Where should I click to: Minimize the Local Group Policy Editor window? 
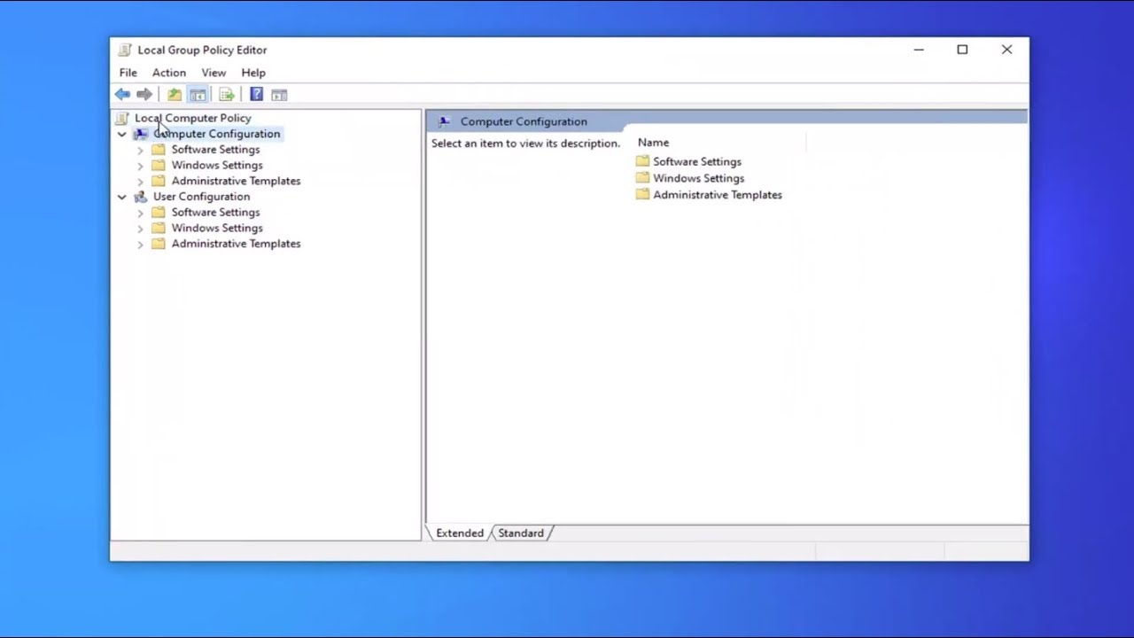919,50
